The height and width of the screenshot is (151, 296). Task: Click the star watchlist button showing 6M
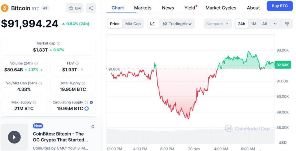[75, 8]
